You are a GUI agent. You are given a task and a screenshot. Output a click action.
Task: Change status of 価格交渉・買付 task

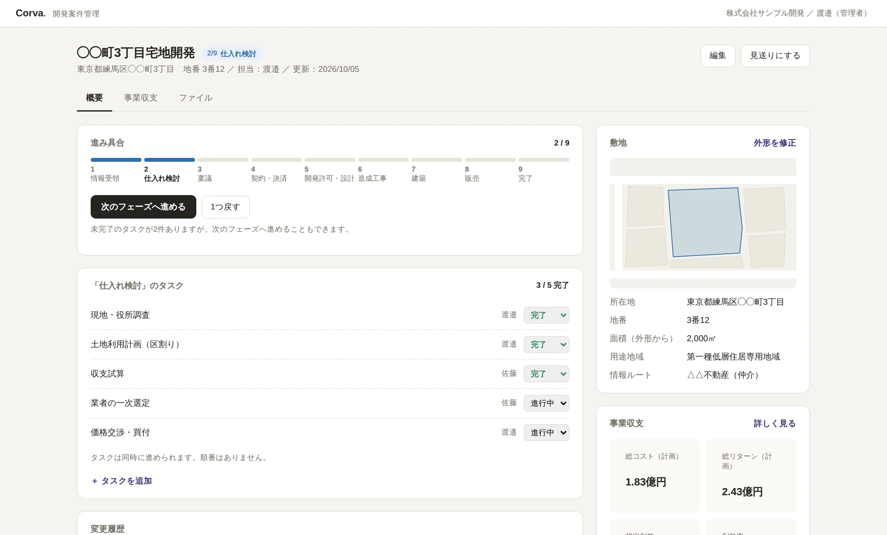click(x=546, y=433)
